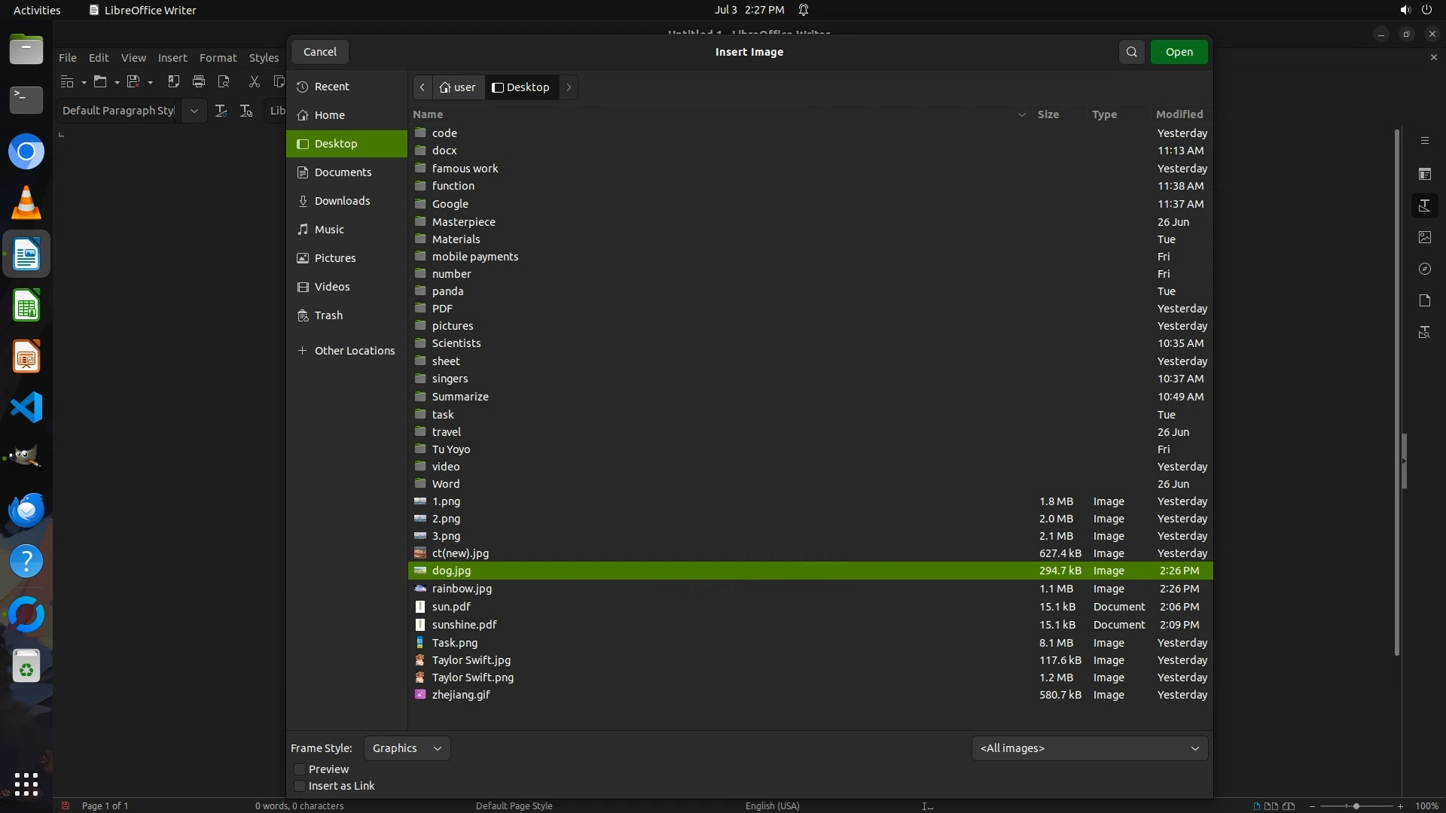1446x813 pixels.
Task: Click the Cancel button
Action: [x=320, y=52]
